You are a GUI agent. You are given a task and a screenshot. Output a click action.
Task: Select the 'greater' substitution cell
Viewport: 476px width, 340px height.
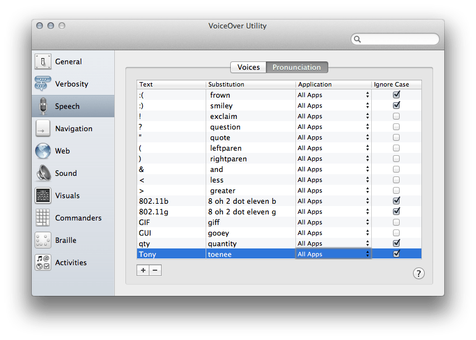click(x=251, y=190)
